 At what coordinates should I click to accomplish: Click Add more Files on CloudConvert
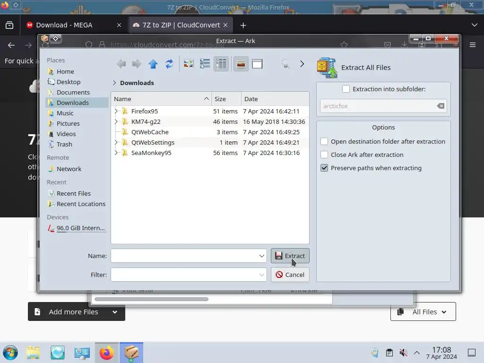pos(76,311)
